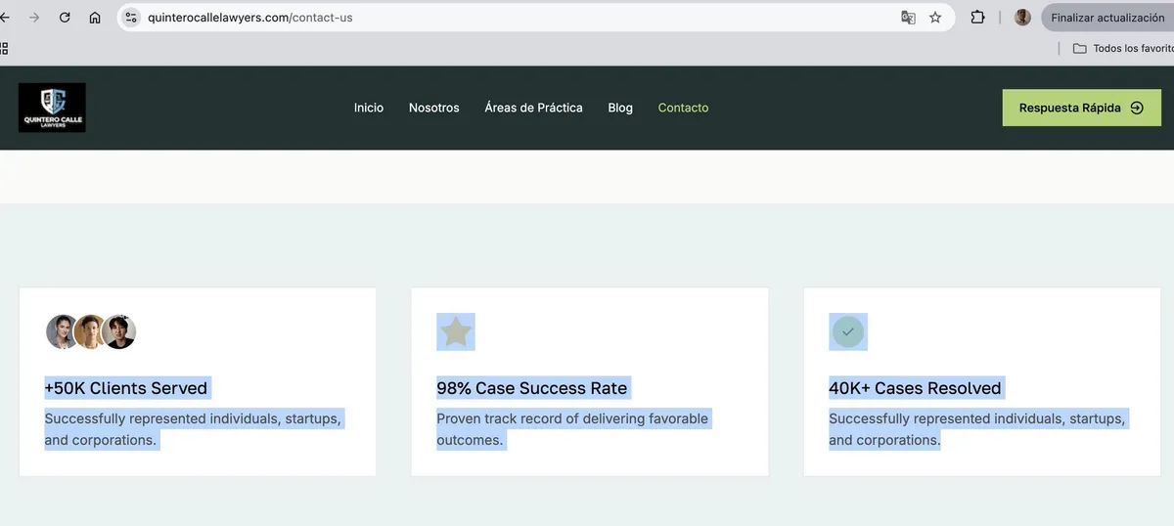Go to the browser home icon
This screenshot has width=1174, height=526.
95,18
